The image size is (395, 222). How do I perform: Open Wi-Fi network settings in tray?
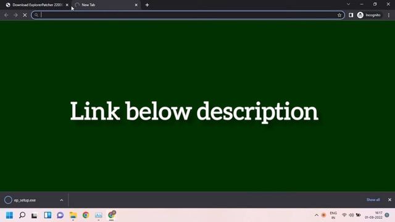pos(344,215)
